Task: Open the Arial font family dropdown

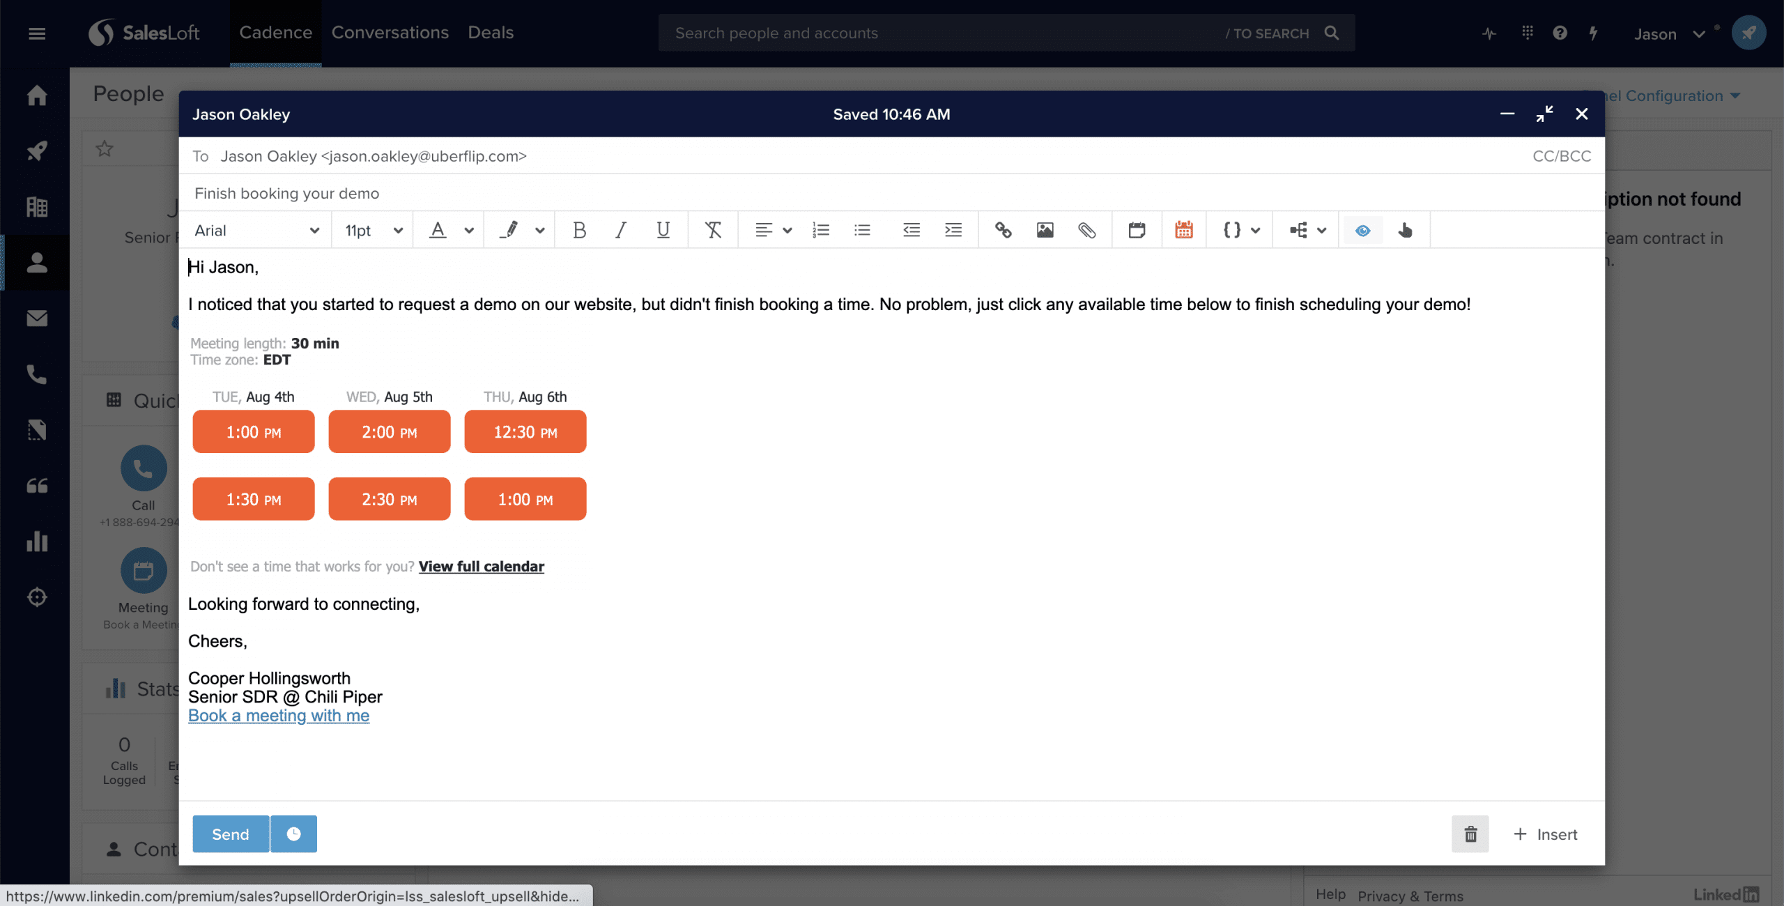Action: click(x=256, y=230)
